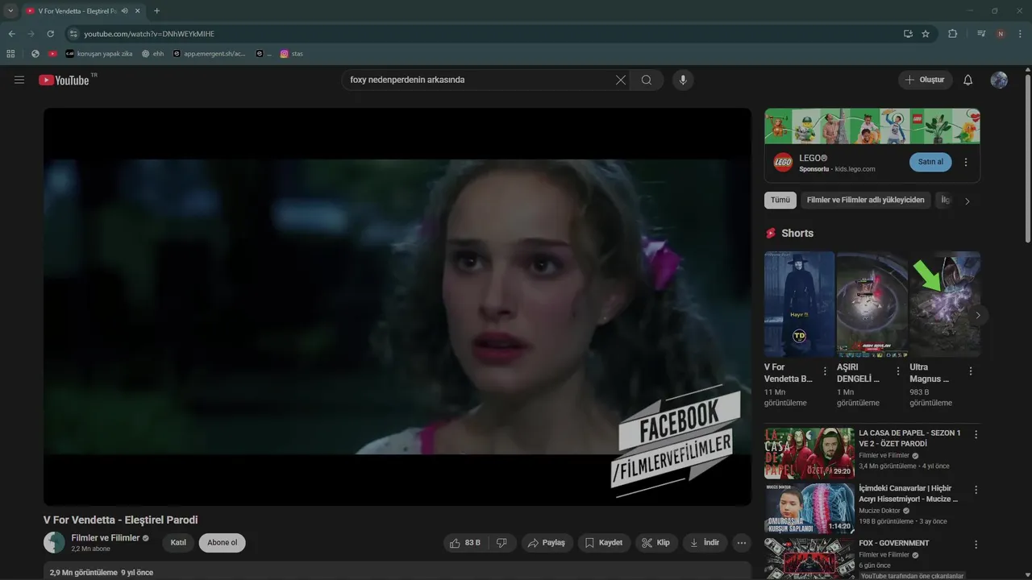Open the 'ehh' bookmark

[x=152, y=54]
